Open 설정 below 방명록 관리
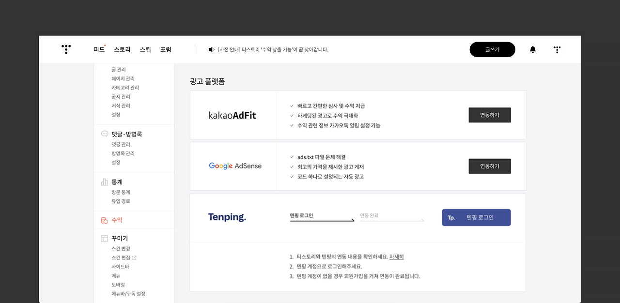620x303 pixels. [x=116, y=163]
